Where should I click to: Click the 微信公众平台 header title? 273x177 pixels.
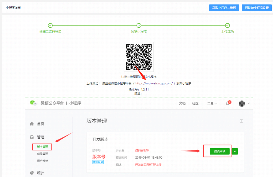[x=52, y=103]
